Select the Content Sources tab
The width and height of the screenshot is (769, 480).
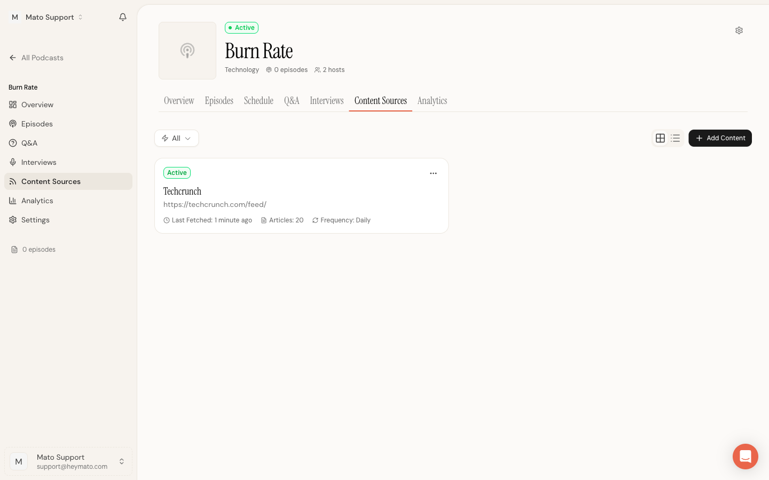(x=381, y=101)
